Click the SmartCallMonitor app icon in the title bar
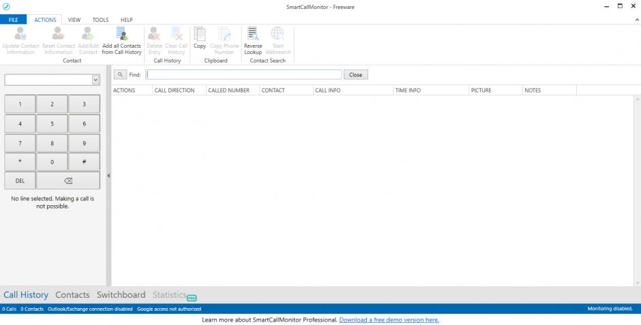Viewport: 641px width, 325px height. click(6, 7)
